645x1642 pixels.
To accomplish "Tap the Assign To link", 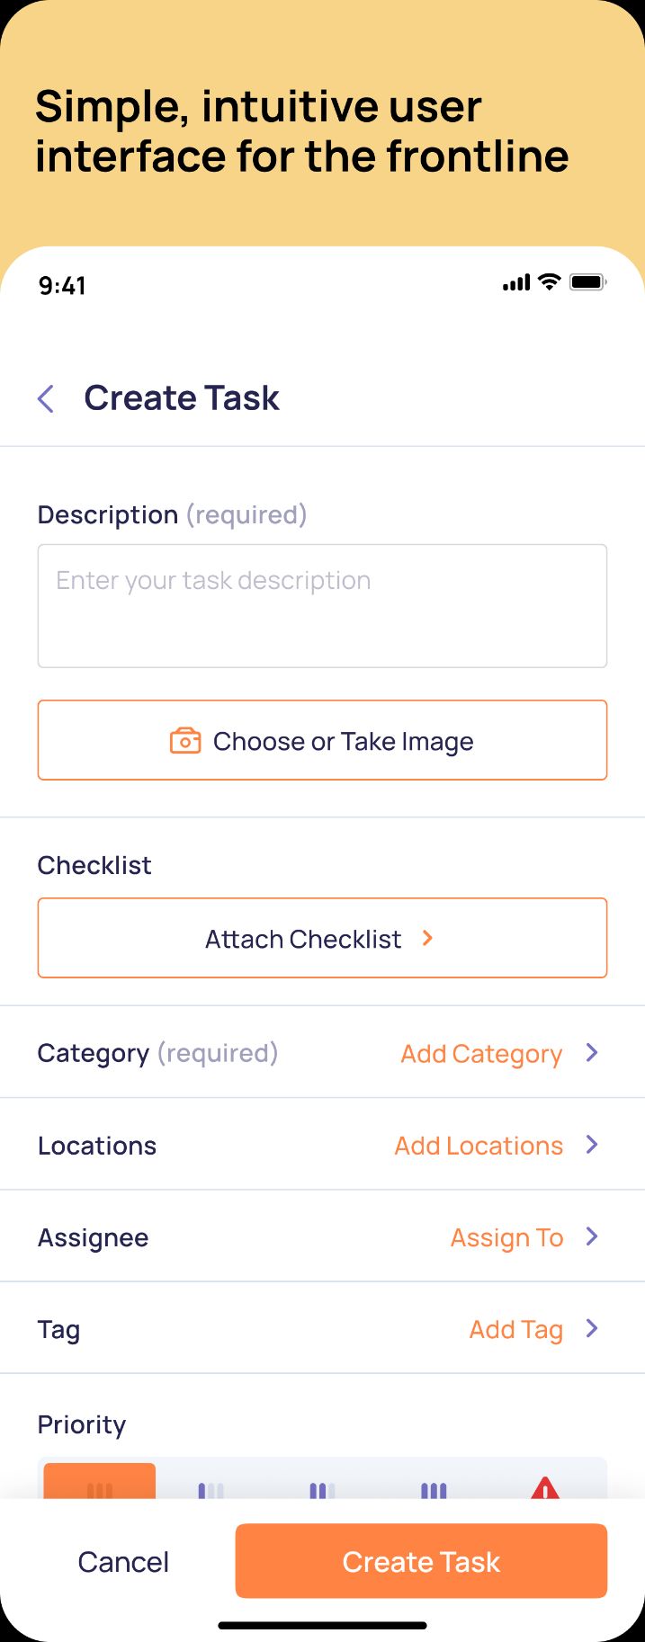I will point(506,1237).
